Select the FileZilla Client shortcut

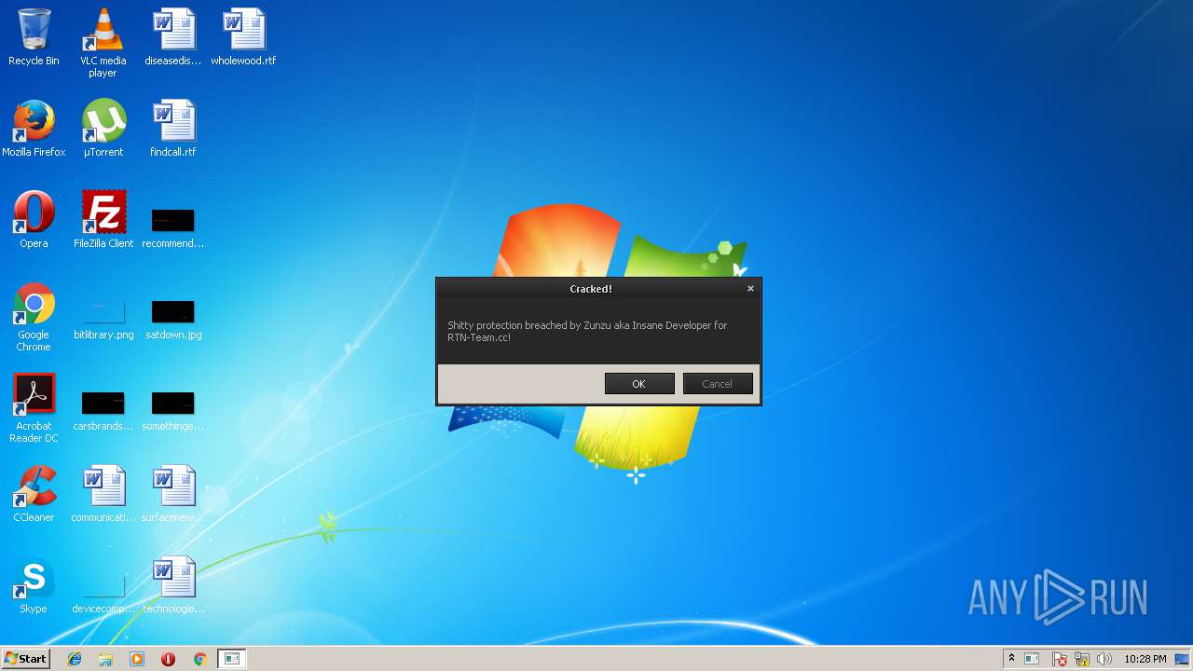[103, 220]
